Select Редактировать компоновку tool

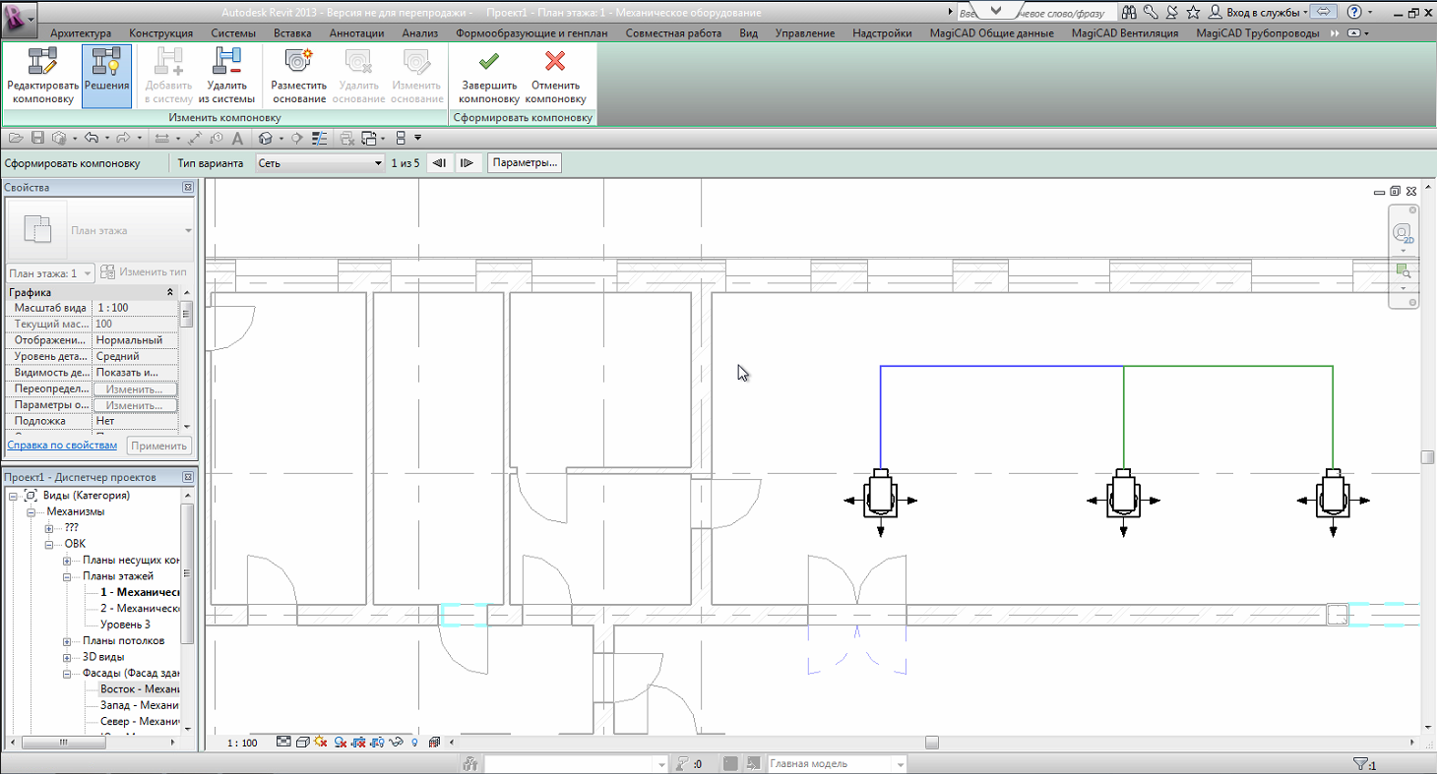pos(42,76)
